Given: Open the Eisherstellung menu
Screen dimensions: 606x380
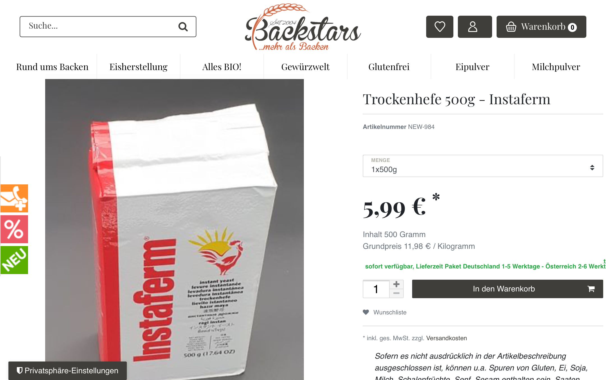Looking at the screenshot, I should pyautogui.click(x=138, y=67).
